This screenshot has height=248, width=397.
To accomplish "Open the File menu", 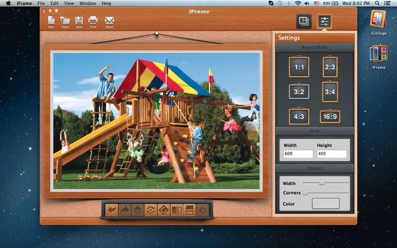I will tap(41, 3).
